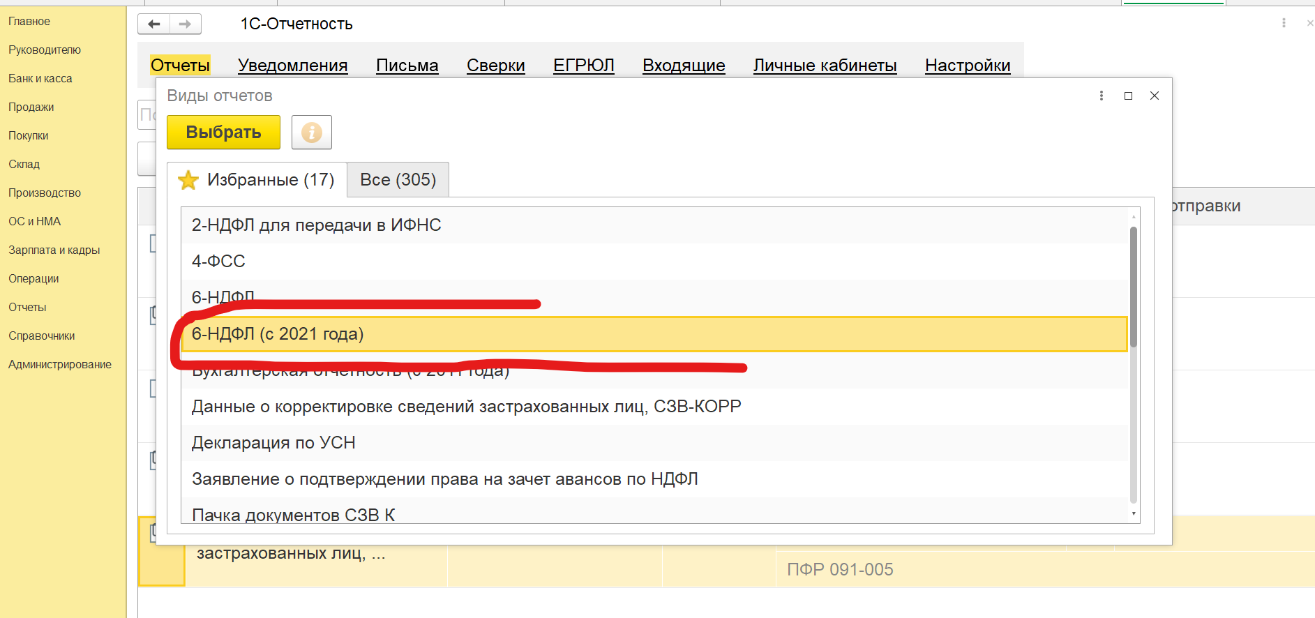Open Главное in the left sidebar
This screenshot has height=618, width=1315.
pos(29,22)
